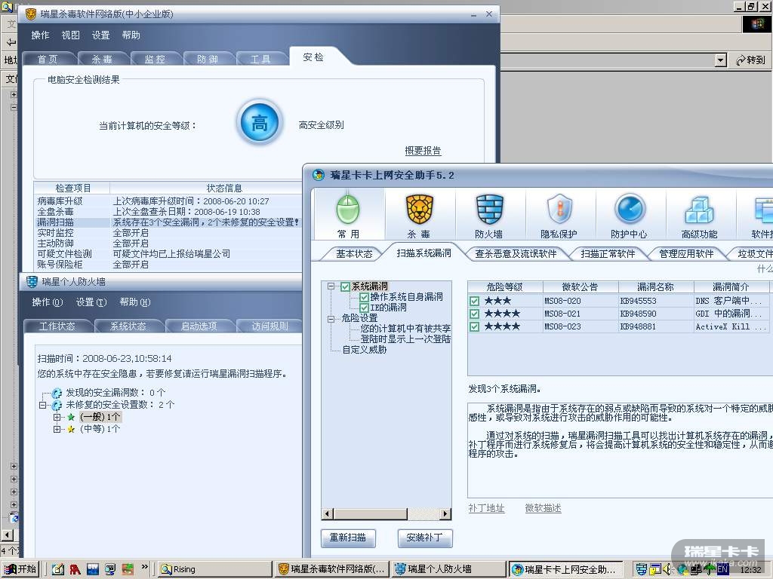Switch to the 查杀恶意及流氓软件 tab

516,253
